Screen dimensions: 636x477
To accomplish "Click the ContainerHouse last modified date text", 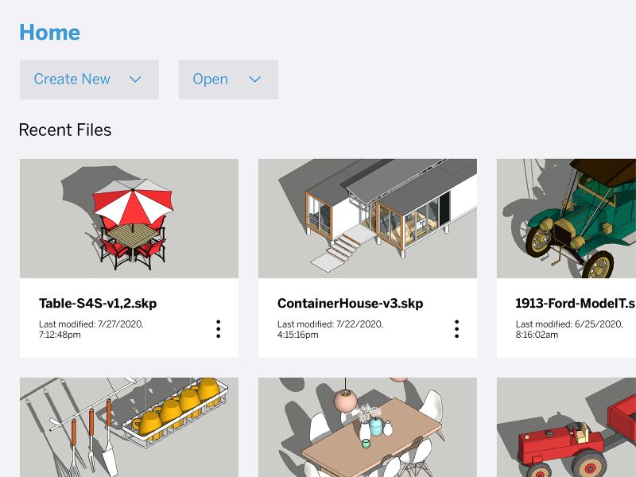I will click(329, 329).
